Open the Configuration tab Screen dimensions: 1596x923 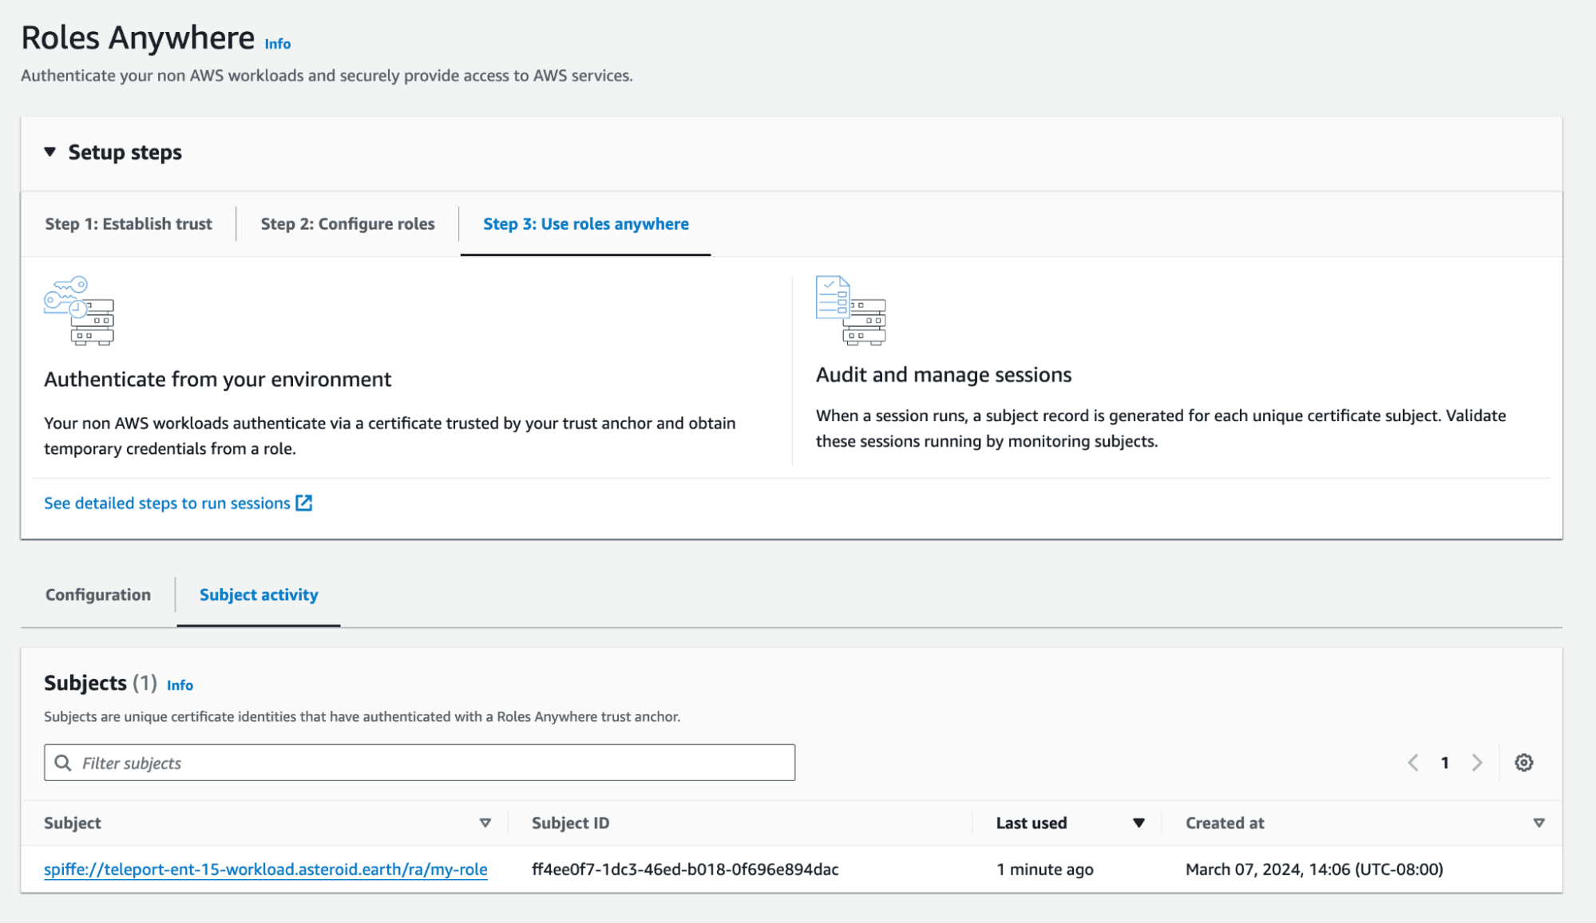coord(97,594)
